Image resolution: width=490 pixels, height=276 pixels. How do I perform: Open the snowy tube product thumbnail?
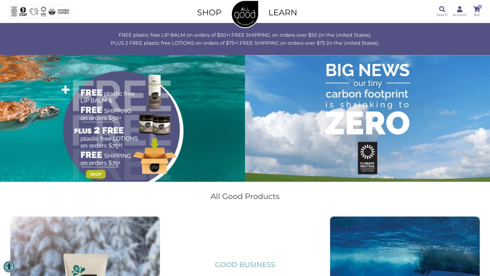tap(85, 246)
